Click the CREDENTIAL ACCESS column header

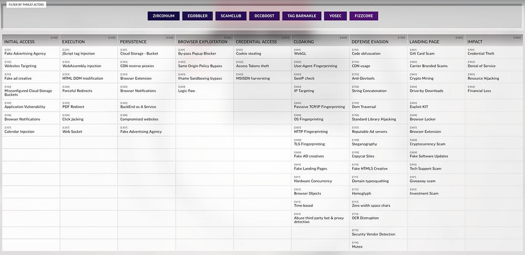coord(262,40)
